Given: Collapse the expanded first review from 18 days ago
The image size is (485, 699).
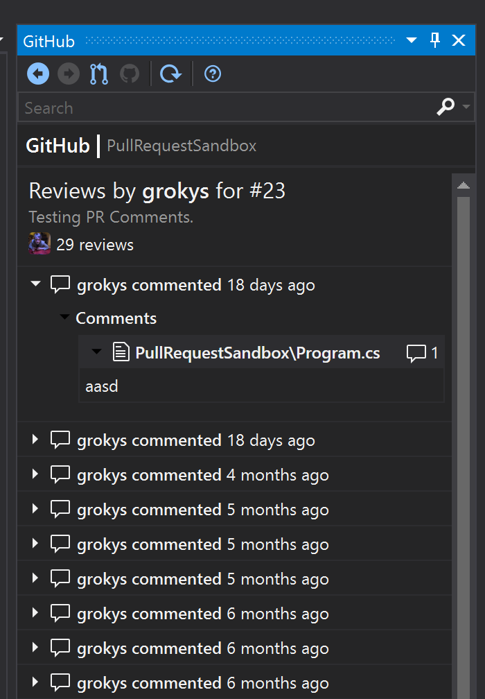Looking at the screenshot, I should 36,284.
